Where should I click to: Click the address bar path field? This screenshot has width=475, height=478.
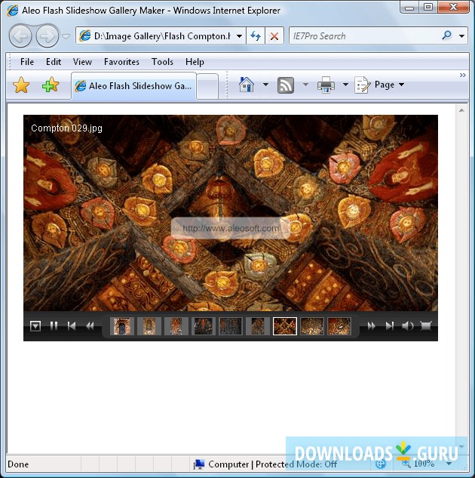[155, 36]
